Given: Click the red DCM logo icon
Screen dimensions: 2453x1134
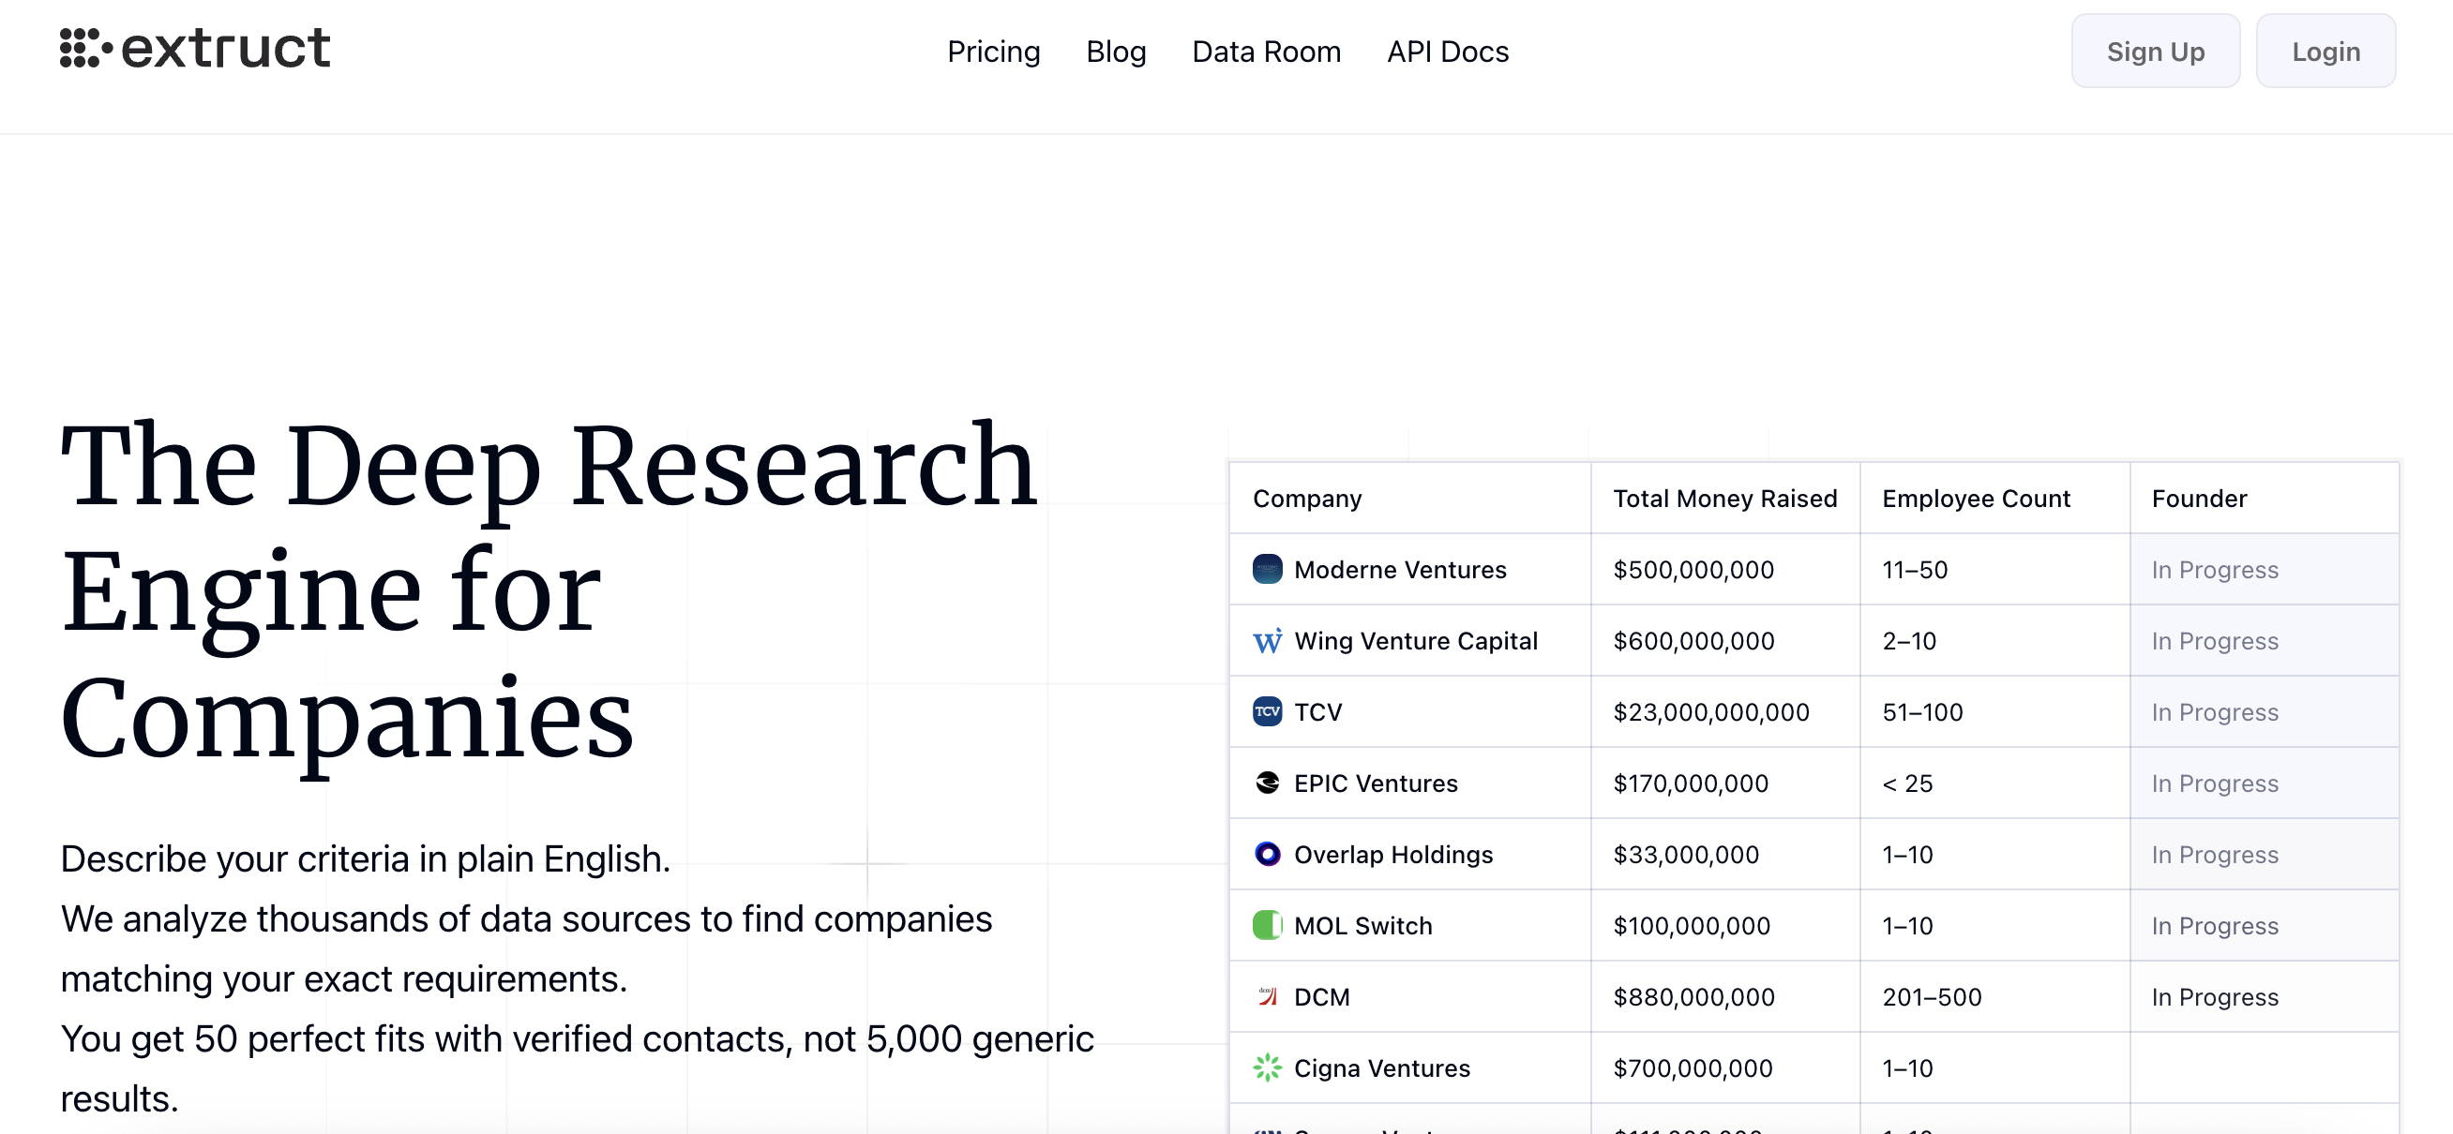Looking at the screenshot, I should pos(1267,997).
